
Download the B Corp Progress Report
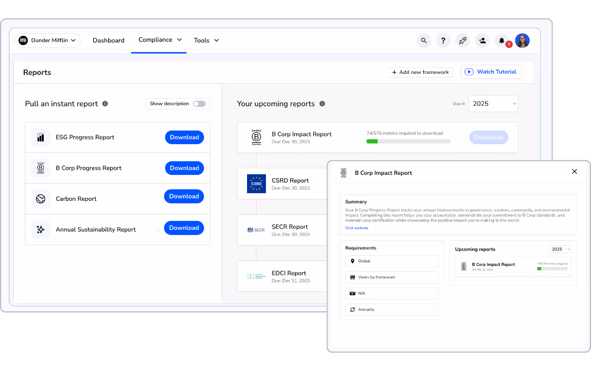184,168
